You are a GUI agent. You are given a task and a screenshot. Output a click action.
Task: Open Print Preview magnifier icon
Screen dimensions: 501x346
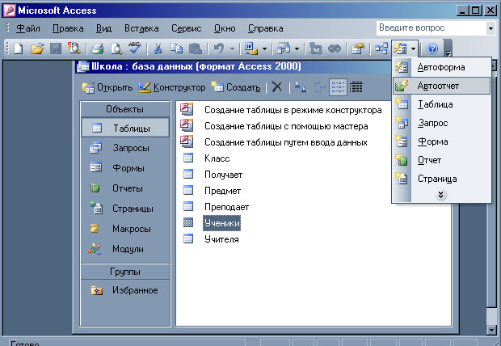[116, 49]
